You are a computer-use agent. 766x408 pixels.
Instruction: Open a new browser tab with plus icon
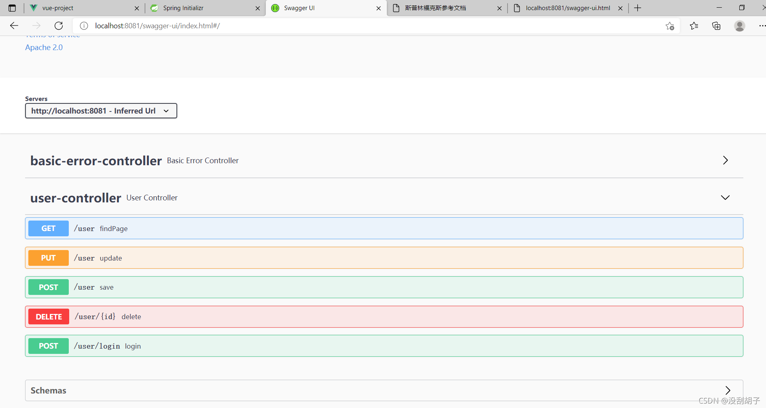637,8
